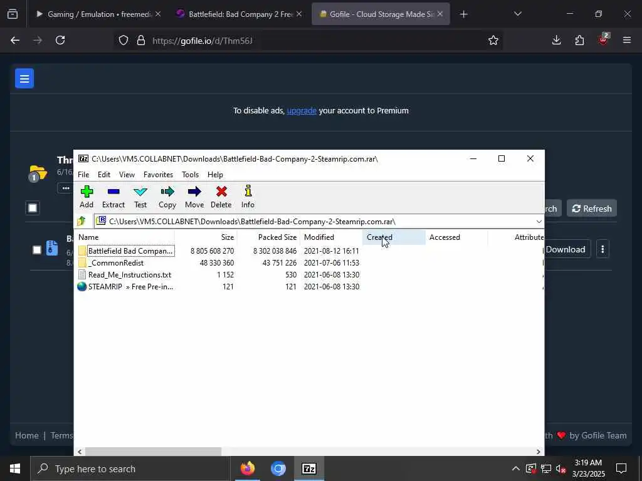
Task: Open a new Firefox tab
Action: coord(463,14)
